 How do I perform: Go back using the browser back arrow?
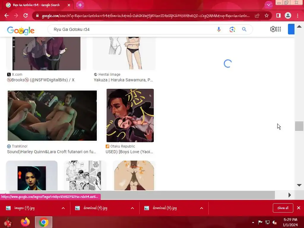click(x=7, y=15)
